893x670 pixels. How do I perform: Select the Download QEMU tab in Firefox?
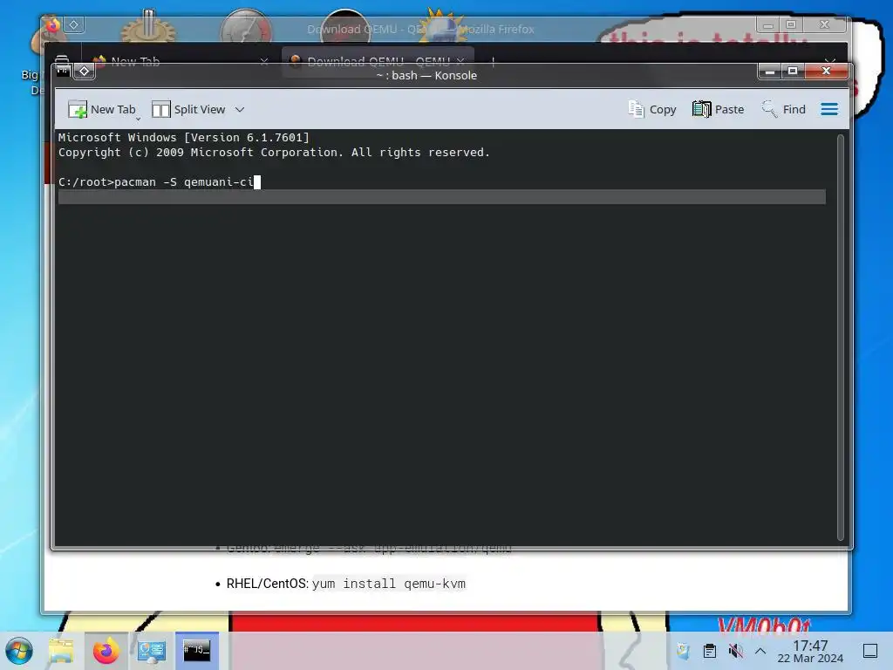(x=378, y=60)
